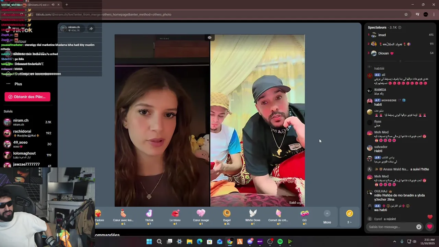
Task: Click 'Obtenir des Pièces' button
Action: click(x=27, y=97)
